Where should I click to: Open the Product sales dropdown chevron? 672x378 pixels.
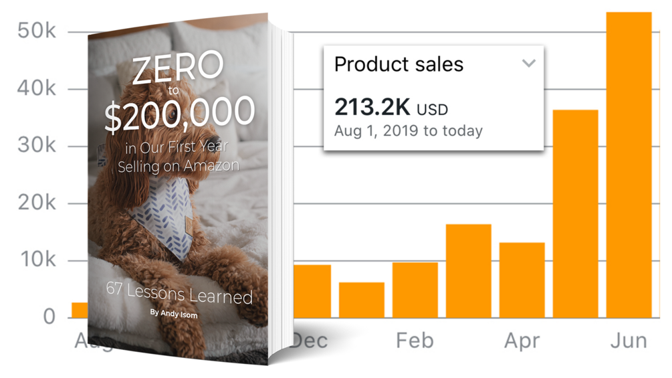[528, 64]
